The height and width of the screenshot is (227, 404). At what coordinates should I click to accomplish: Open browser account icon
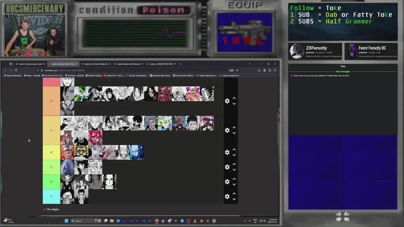(x=264, y=70)
